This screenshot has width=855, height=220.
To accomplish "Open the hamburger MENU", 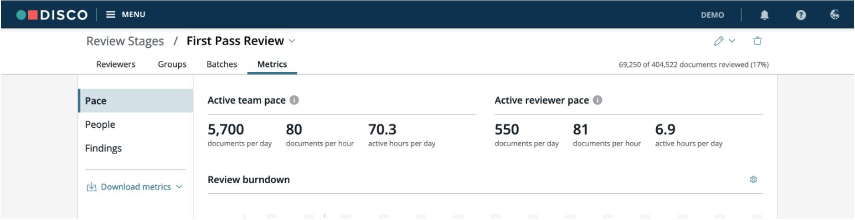I will tap(126, 15).
